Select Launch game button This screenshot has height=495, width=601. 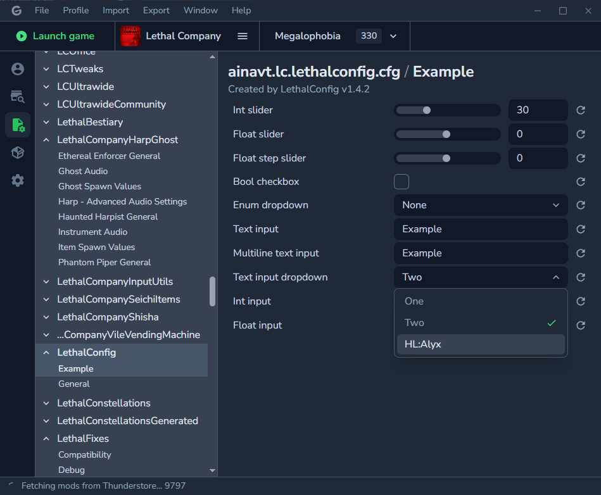click(x=56, y=36)
